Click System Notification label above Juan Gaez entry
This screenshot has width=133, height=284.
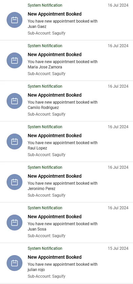click(x=45, y=5)
